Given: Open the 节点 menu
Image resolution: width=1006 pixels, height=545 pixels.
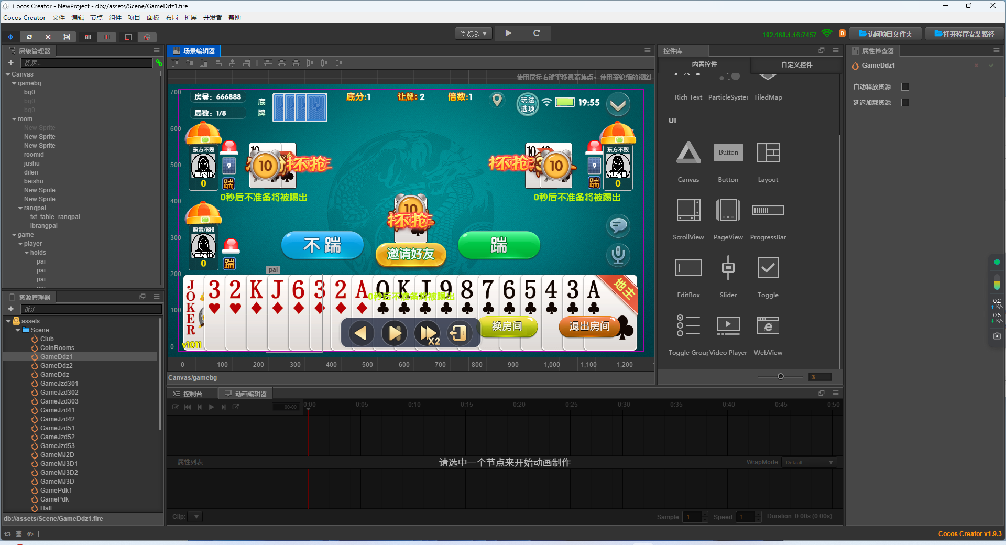Looking at the screenshot, I should click(x=96, y=17).
